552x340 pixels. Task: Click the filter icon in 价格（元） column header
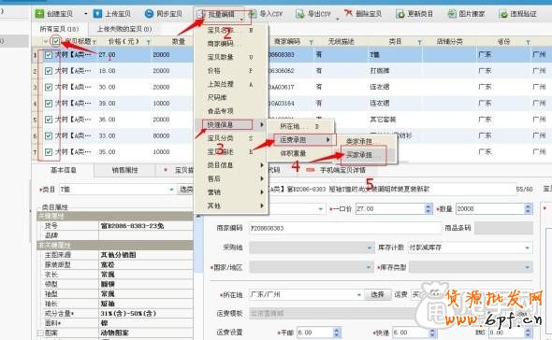[x=149, y=42]
